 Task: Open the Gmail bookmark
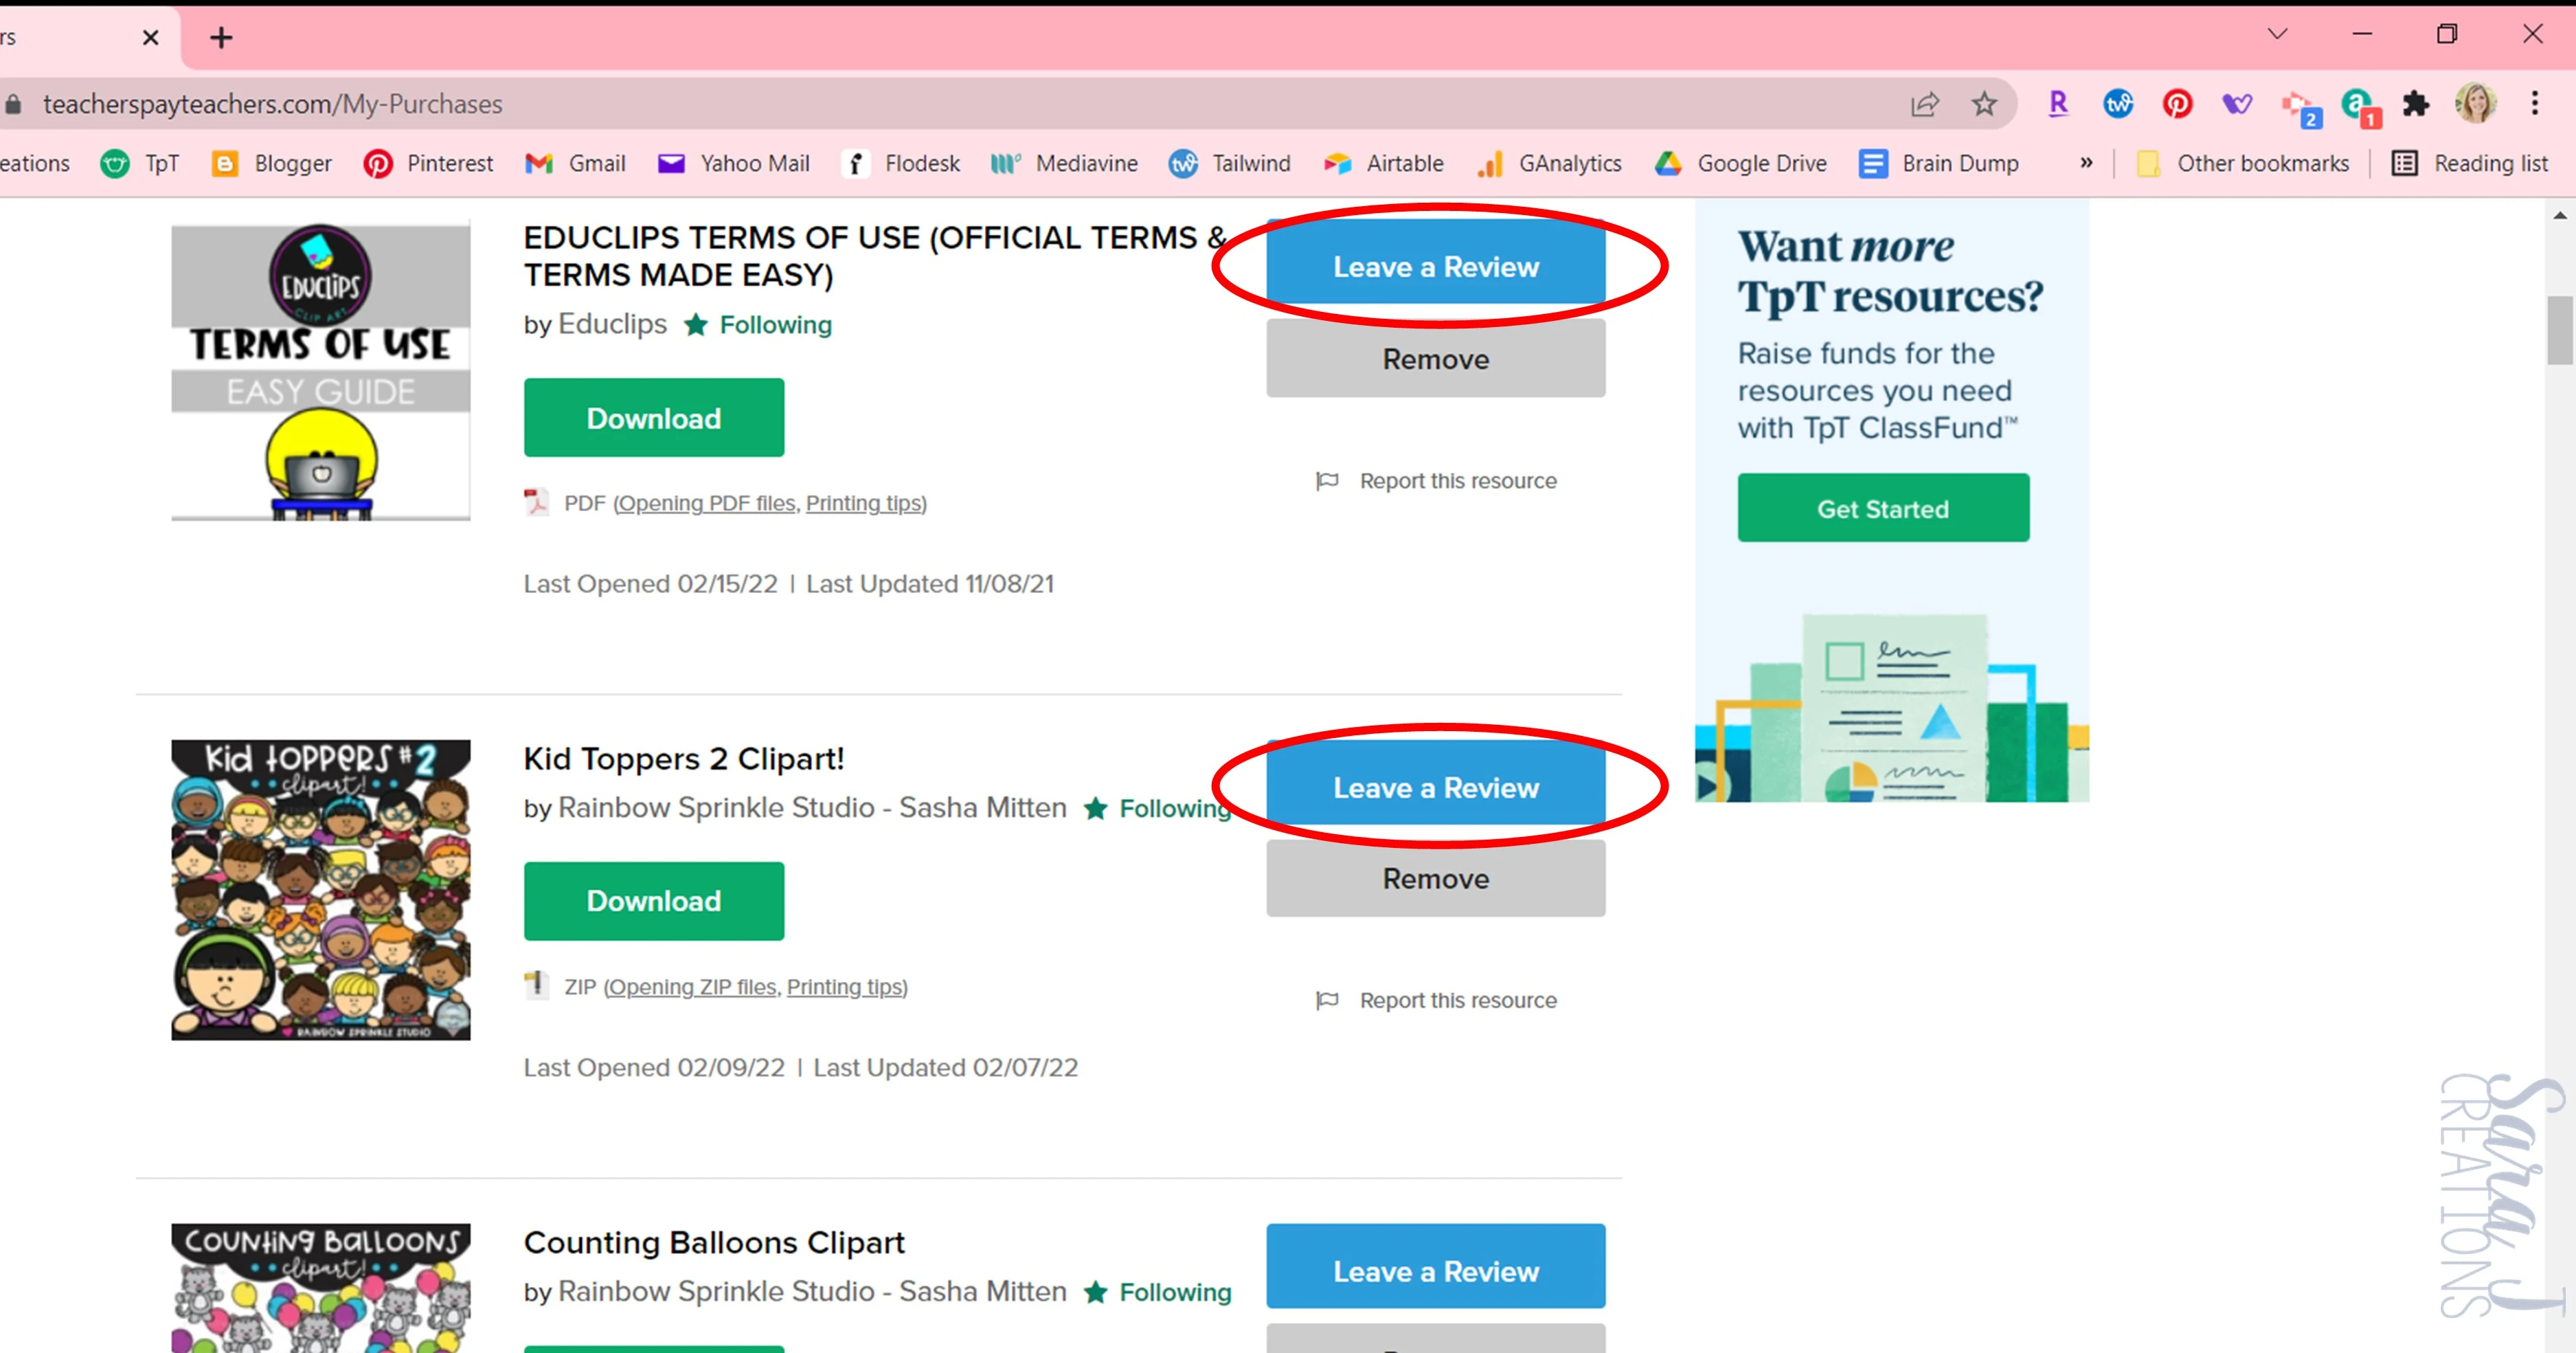(575, 163)
